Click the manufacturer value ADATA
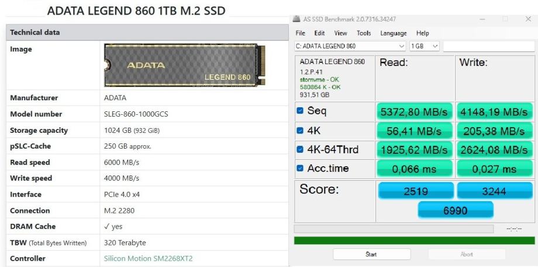 point(115,98)
